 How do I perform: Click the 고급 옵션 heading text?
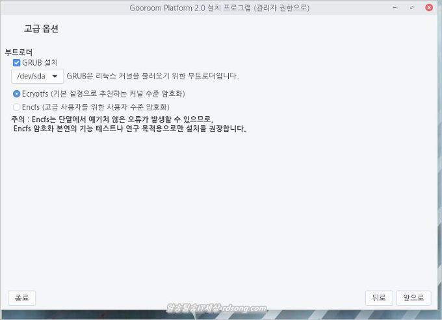click(x=41, y=29)
